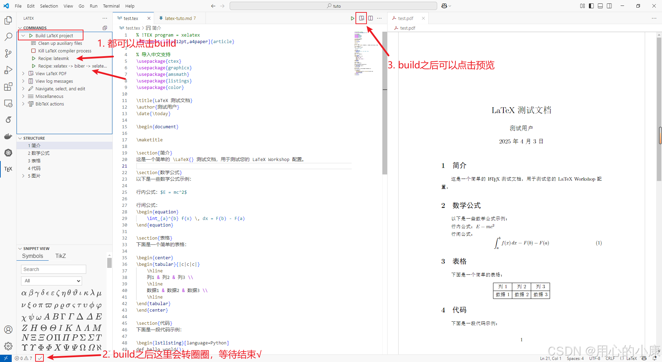Image resolution: width=662 pixels, height=362 pixels.
Task: Open the Selection menu
Action: click(49, 6)
